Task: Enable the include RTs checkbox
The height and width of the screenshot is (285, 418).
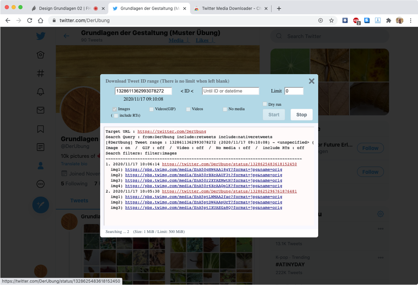Action: coord(116,116)
